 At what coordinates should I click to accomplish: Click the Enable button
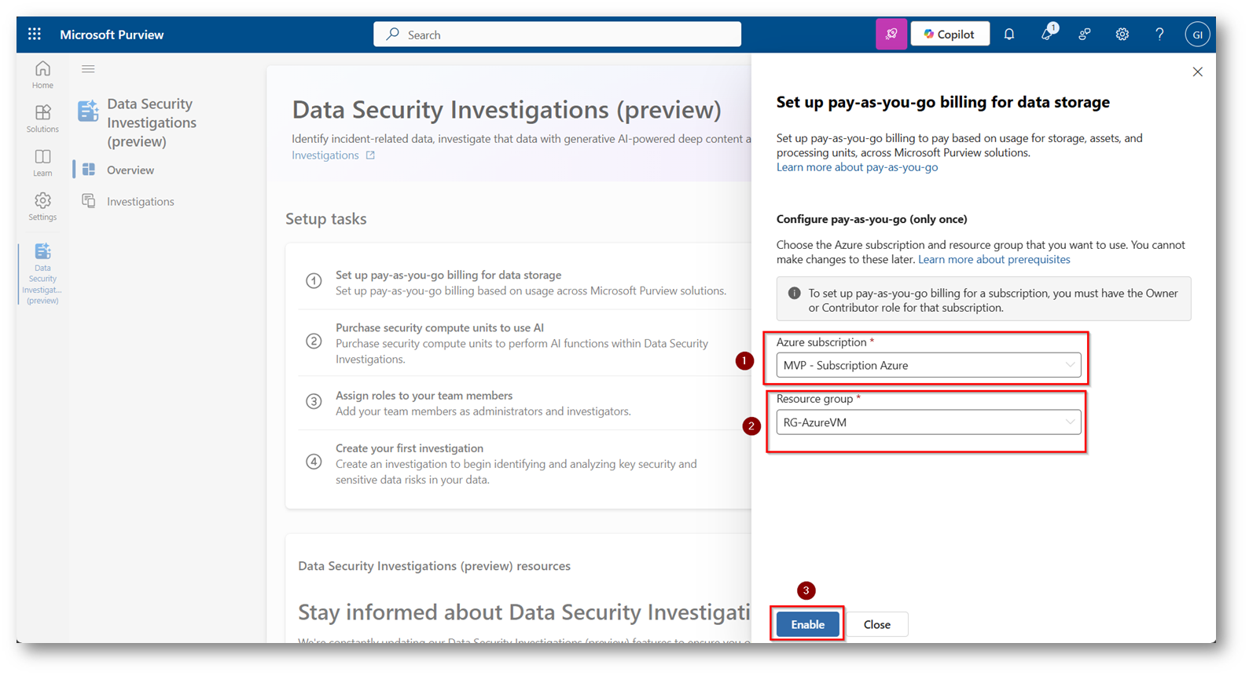[807, 624]
